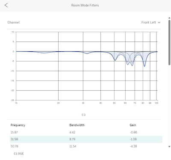The width and height of the screenshot is (171, 160).
Task: Select the row with frequency 50.78
Action: tap(86, 146)
